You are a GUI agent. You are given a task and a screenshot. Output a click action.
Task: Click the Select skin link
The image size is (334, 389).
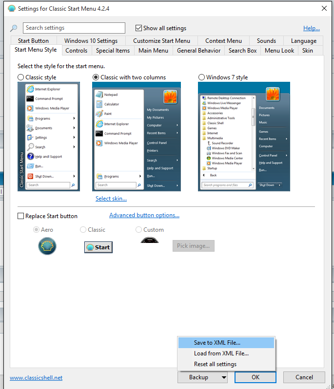point(111,199)
